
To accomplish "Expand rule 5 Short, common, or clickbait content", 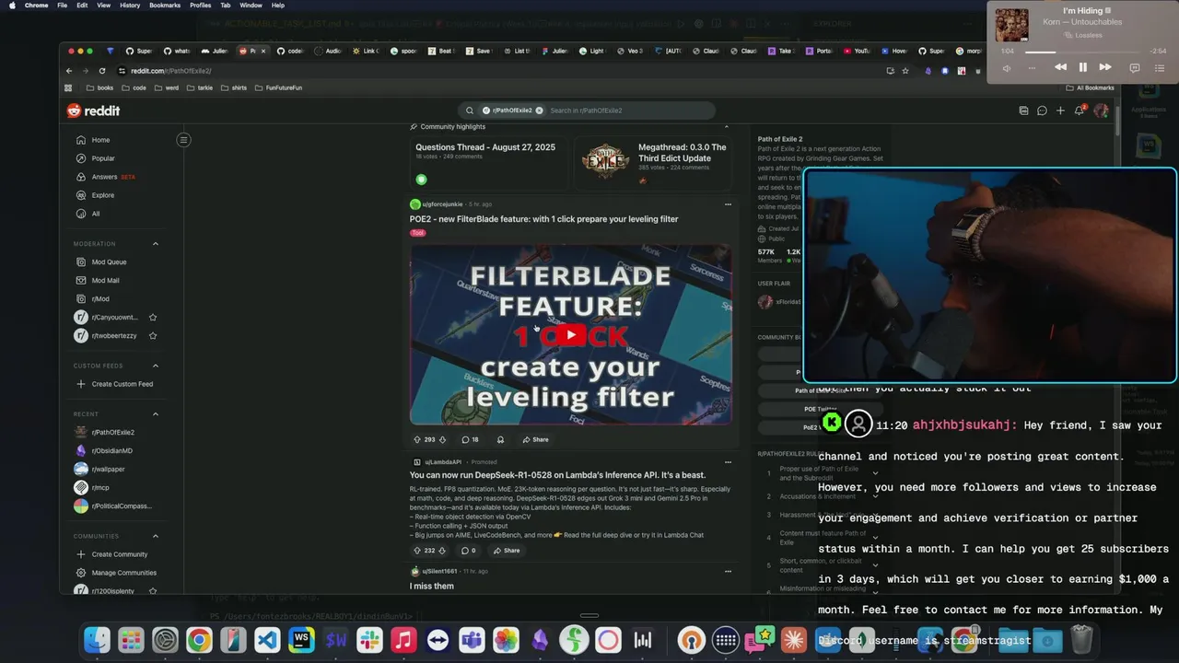I will pyautogui.click(x=875, y=564).
